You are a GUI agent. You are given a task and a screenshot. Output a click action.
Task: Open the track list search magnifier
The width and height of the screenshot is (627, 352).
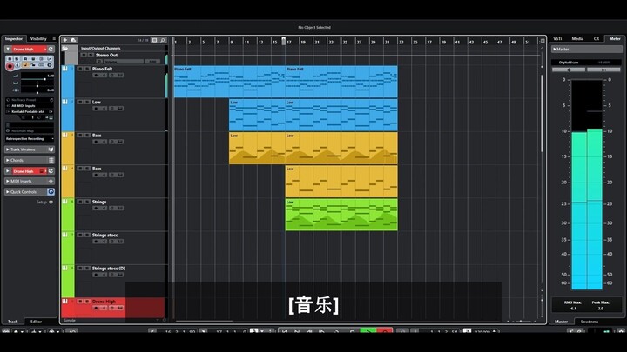162,40
